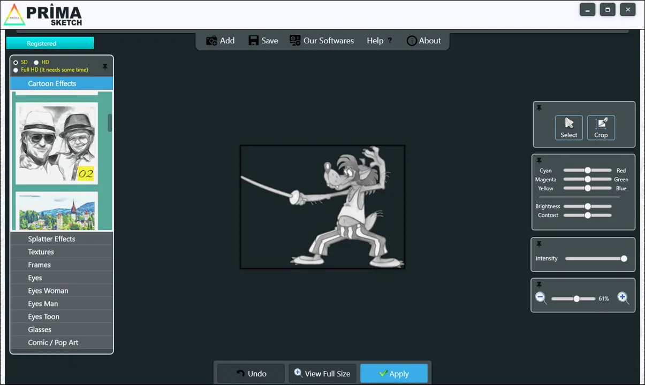Activate the Crop tool
The width and height of the screenshot is (645, 385).
pyautogui.click(x=601, y=128)
